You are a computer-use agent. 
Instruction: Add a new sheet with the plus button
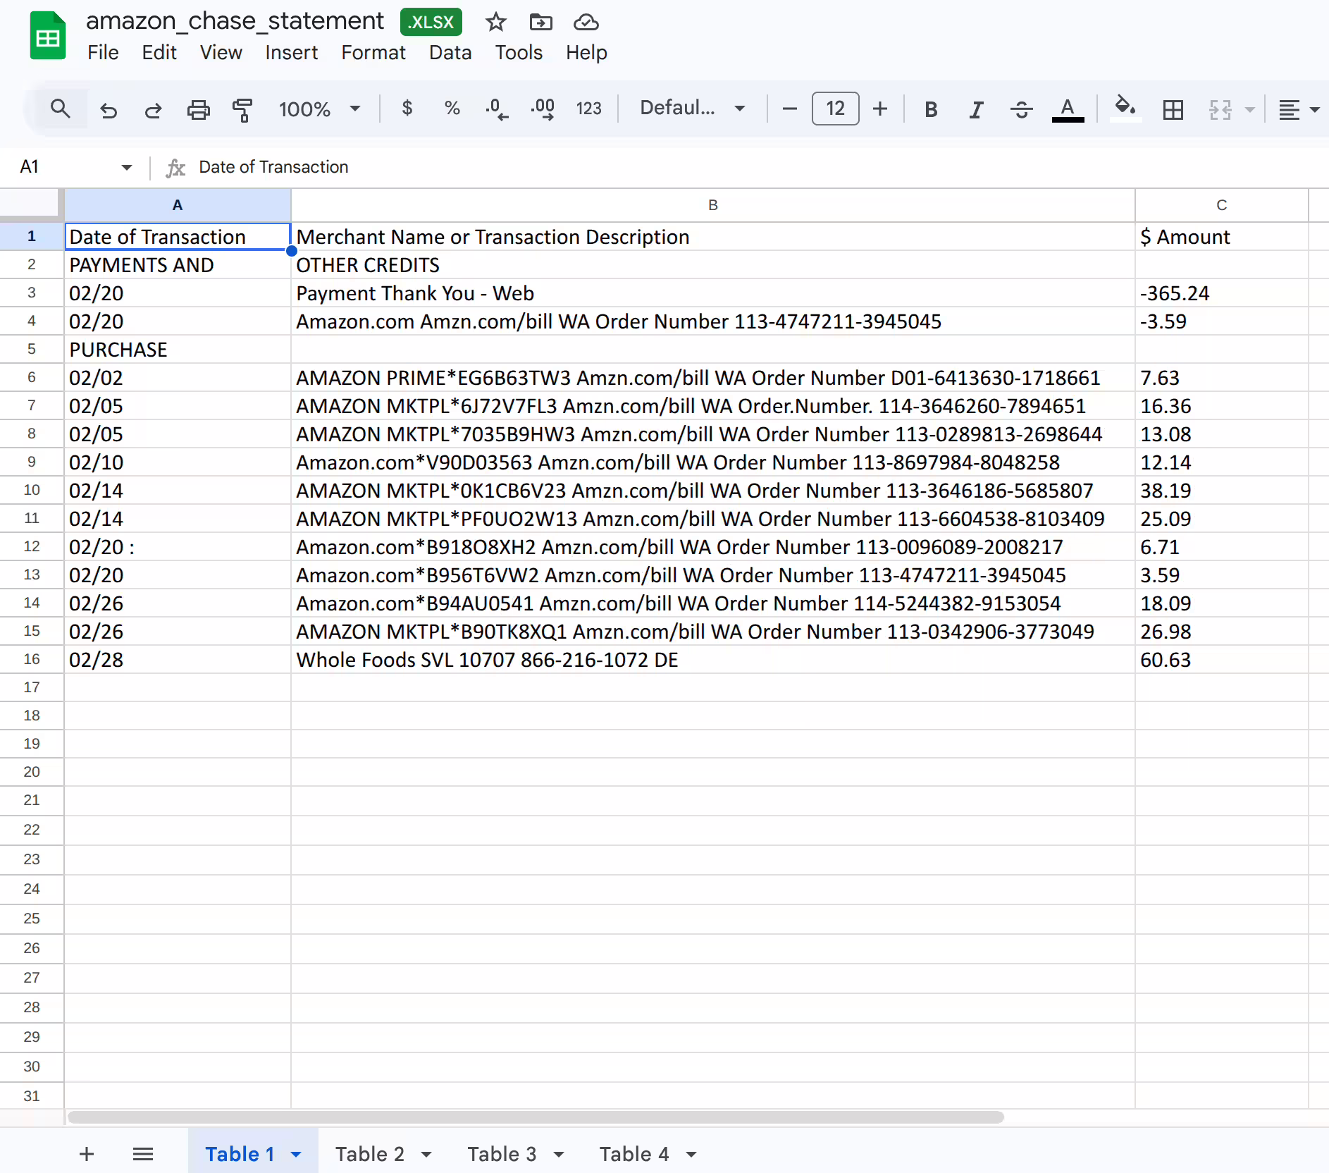click(x=86, y=1154)
